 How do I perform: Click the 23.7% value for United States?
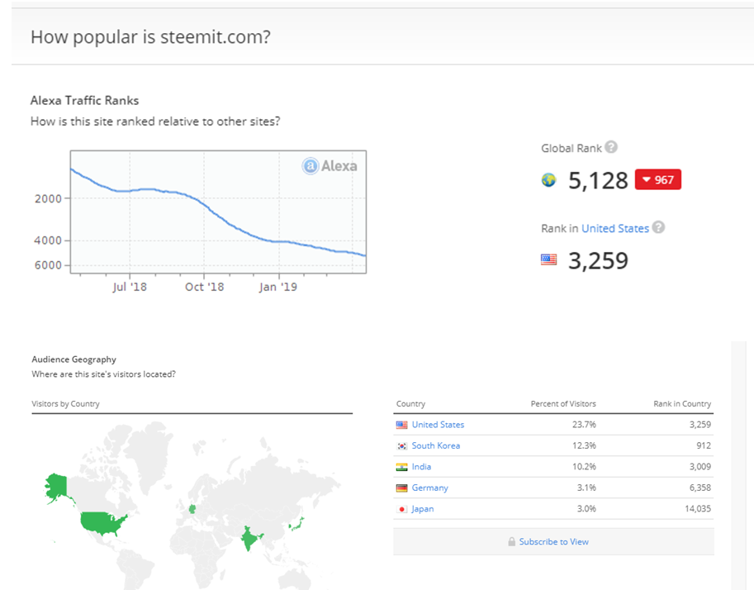(x=584, y=425)
